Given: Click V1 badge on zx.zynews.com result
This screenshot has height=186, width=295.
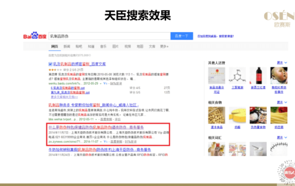Looking at the screenshot, I should pyautogui.click(x=106, y=142).
